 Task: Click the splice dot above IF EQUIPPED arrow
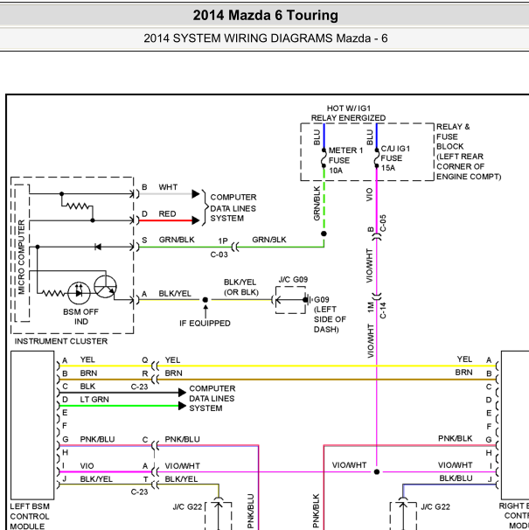(x=205, y=300)
